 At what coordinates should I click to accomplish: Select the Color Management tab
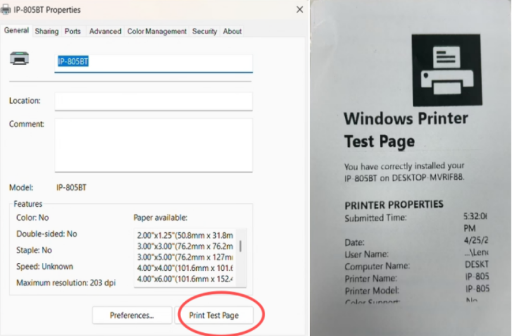tap(157, 32)
